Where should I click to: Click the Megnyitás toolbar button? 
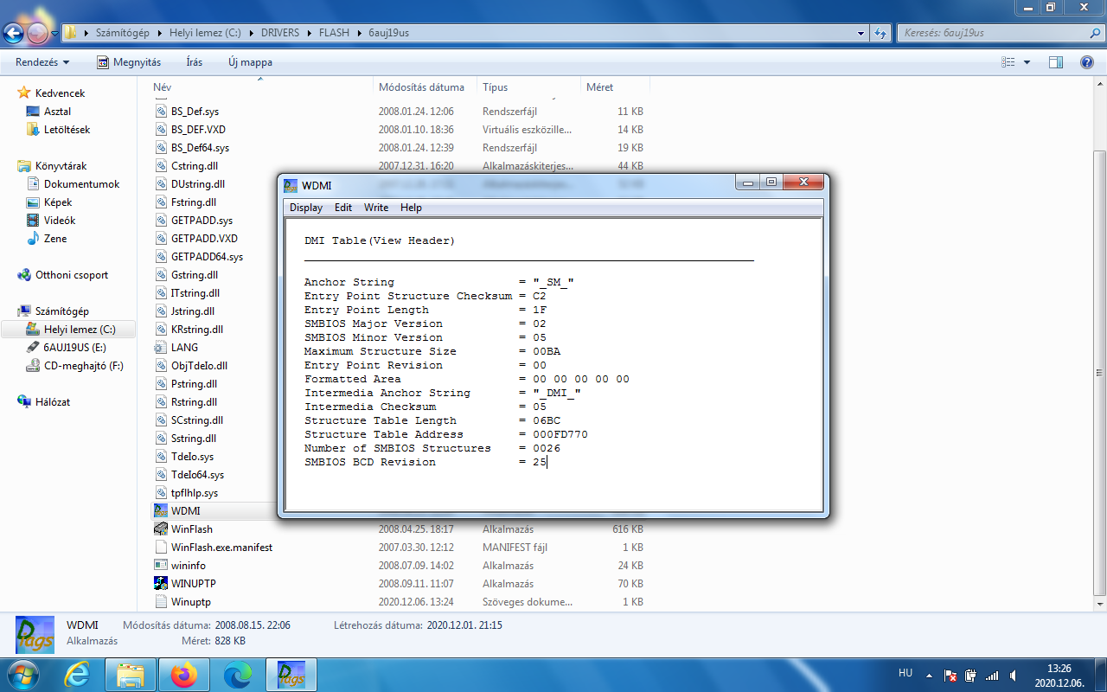tap(129, 62)
